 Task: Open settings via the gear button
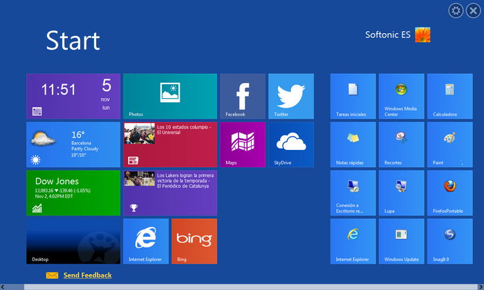pos(456,10)
